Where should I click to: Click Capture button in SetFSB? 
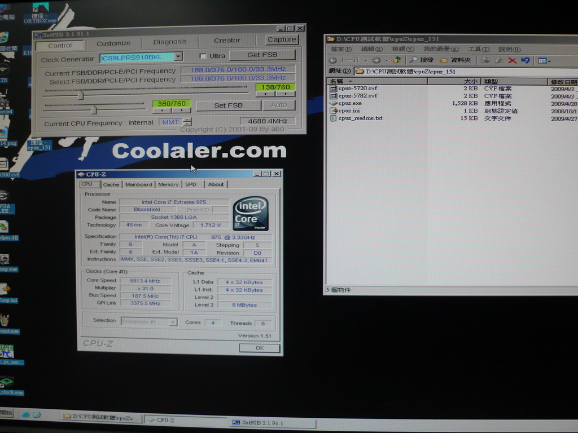(282, 39)
